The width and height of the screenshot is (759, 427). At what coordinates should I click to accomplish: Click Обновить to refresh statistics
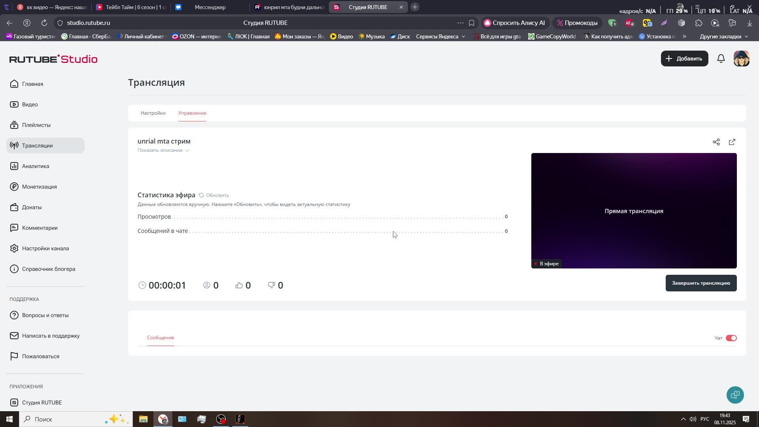(214, 195)
